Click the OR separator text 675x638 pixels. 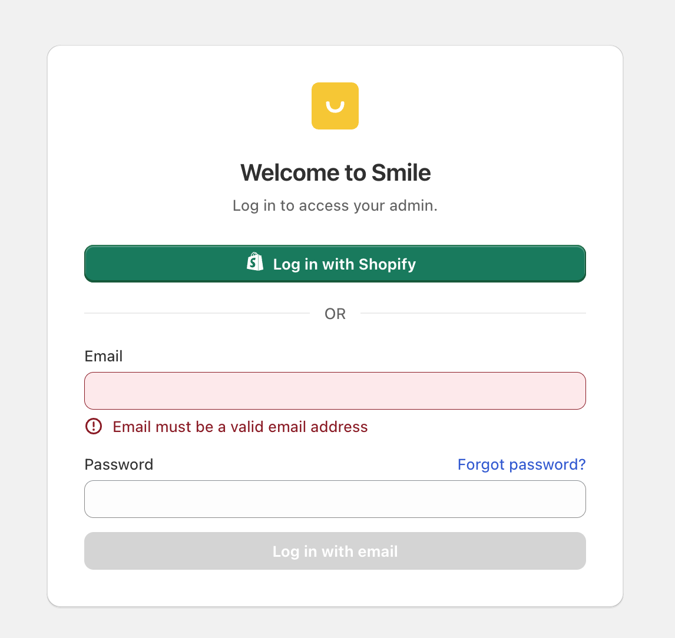click(335, 314)
